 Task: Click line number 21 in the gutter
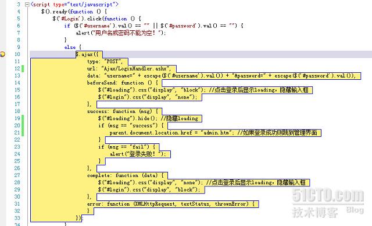click(17, 133)
